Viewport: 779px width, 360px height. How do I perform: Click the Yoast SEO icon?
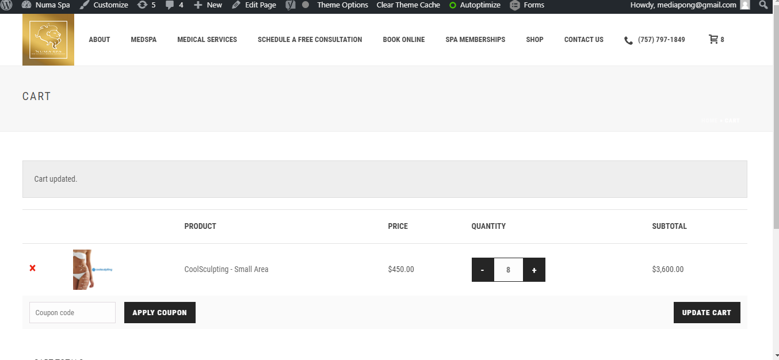pyautogui.click(x=292, y=5)
